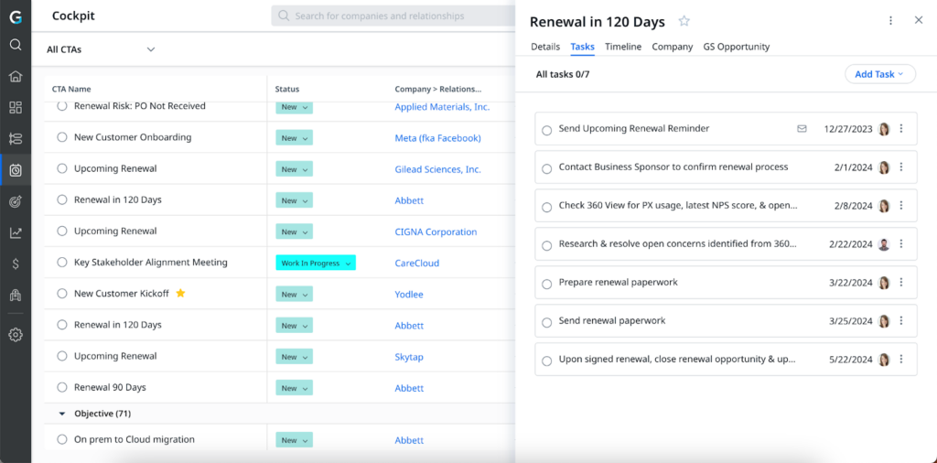Open the timeline icon in the sidebar

(16, 139)
